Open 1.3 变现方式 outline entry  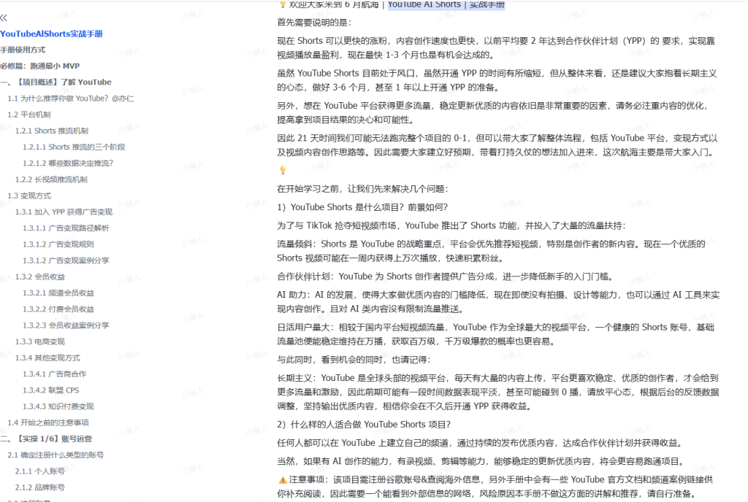point(29,196)
